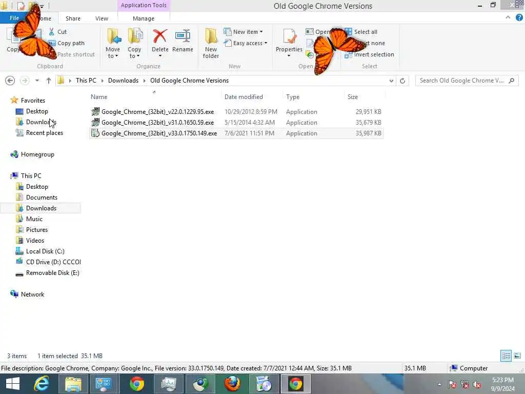Expand the Delete options arrow

click(160, 55)
